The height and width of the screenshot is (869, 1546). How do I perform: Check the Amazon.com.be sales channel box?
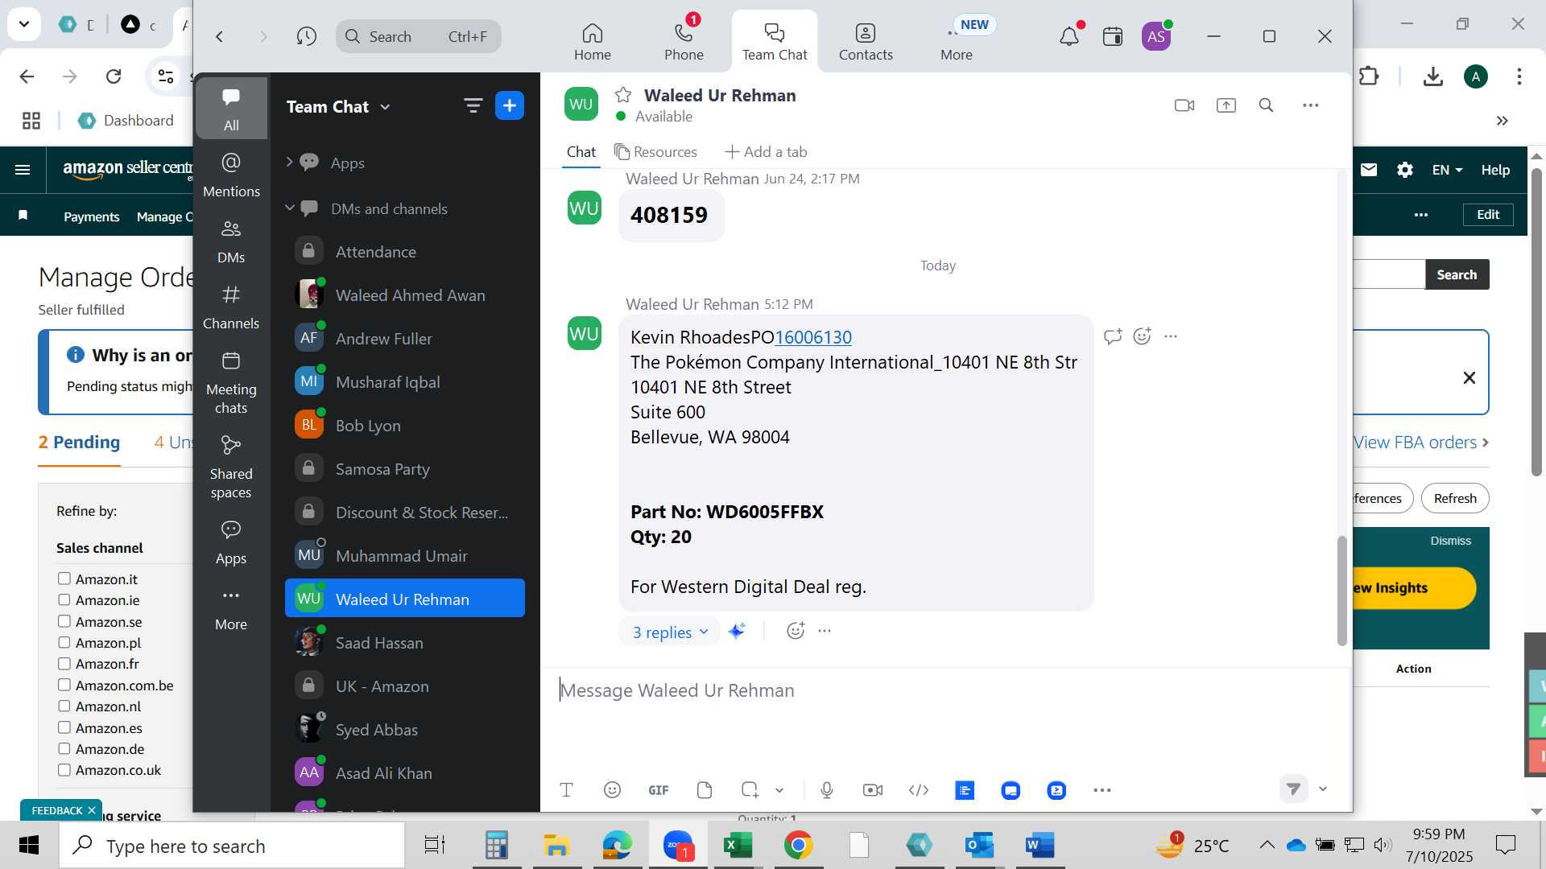pyautogui.click(x=64, y=685)
